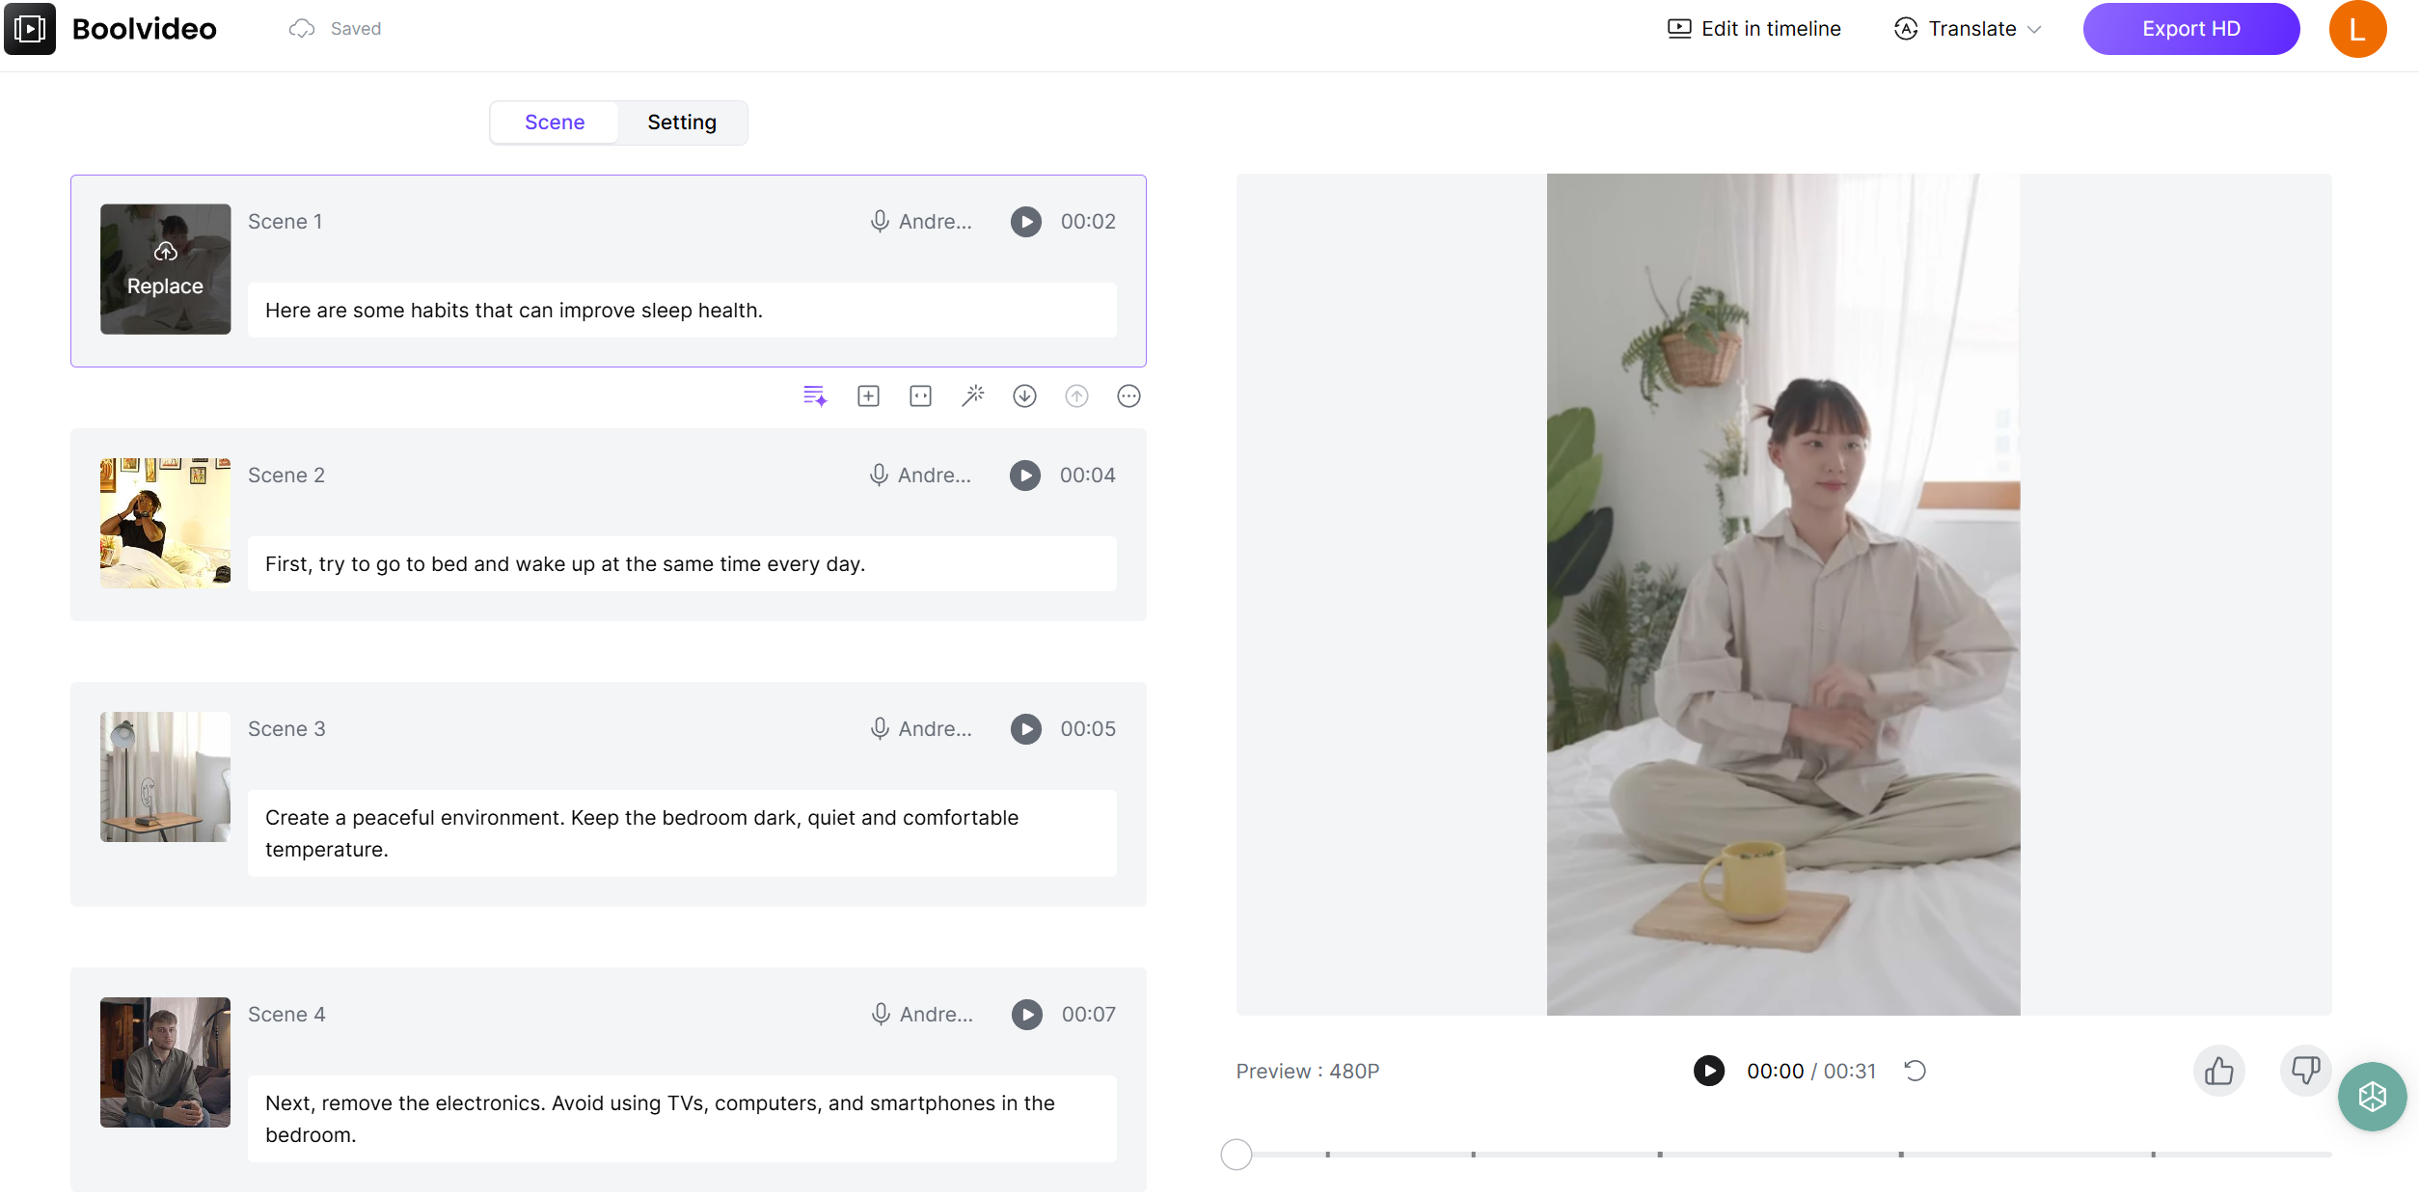Click the magic wand icon
This screenshot has width=2419, height=1197.
tap(972, 396)
